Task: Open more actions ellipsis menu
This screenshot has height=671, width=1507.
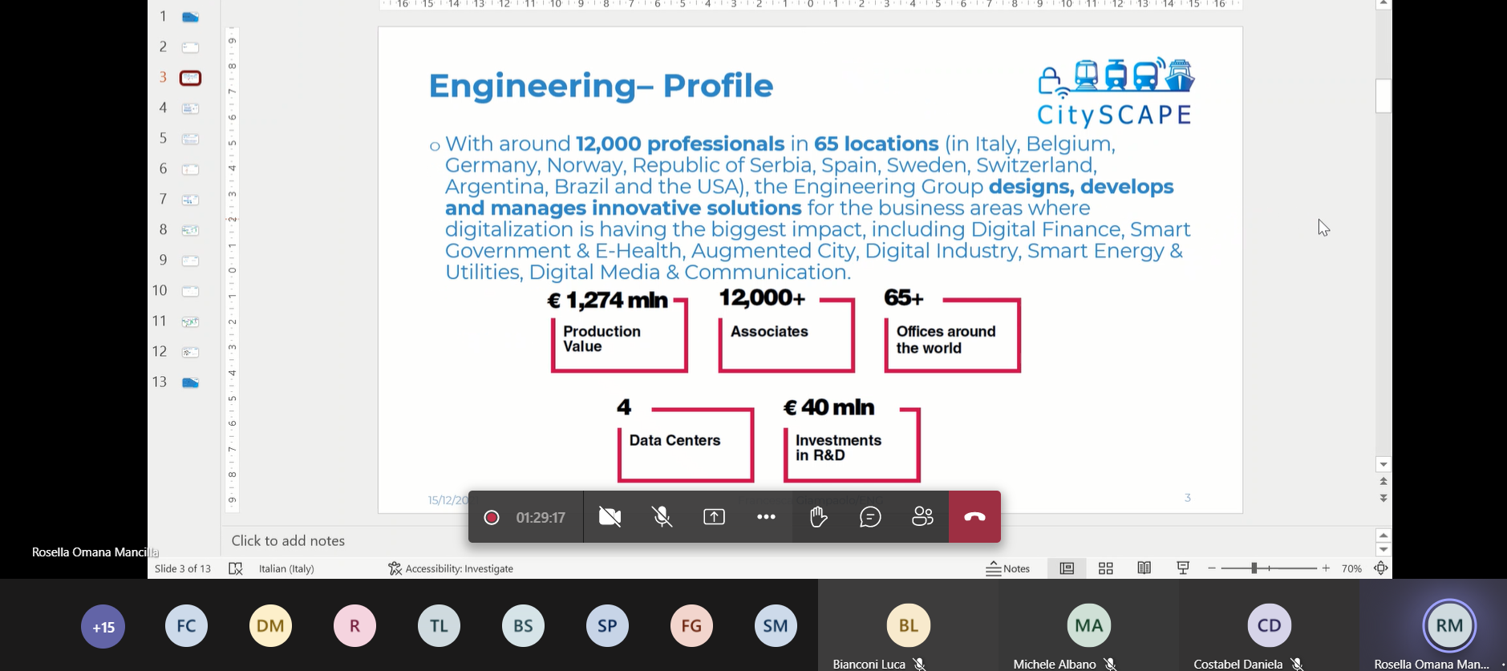Action: pos(766,517)
